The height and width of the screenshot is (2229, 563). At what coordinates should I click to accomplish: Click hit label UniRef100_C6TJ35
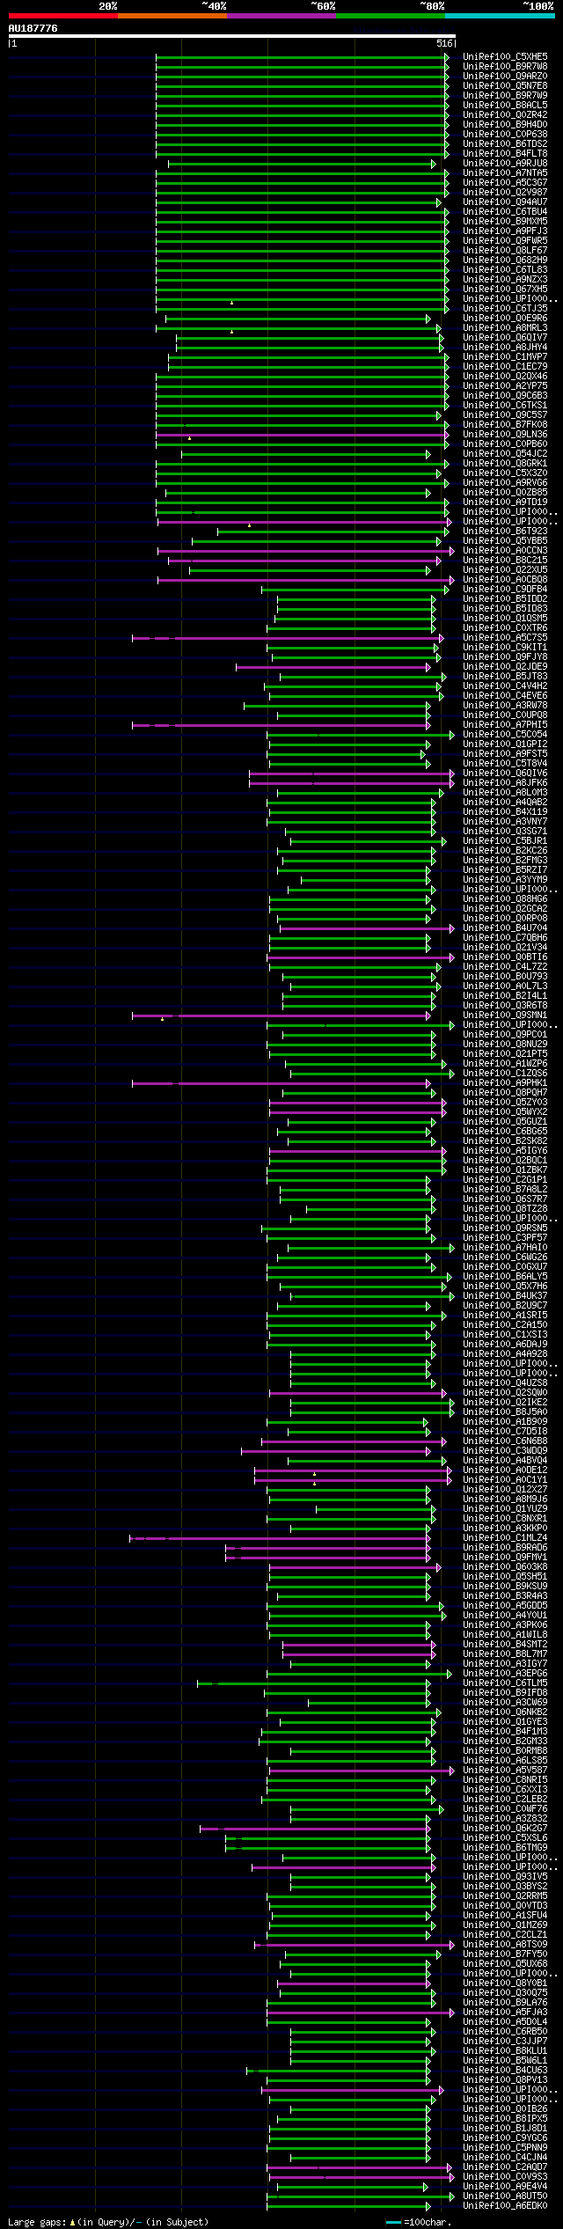(x=505, y=308)
